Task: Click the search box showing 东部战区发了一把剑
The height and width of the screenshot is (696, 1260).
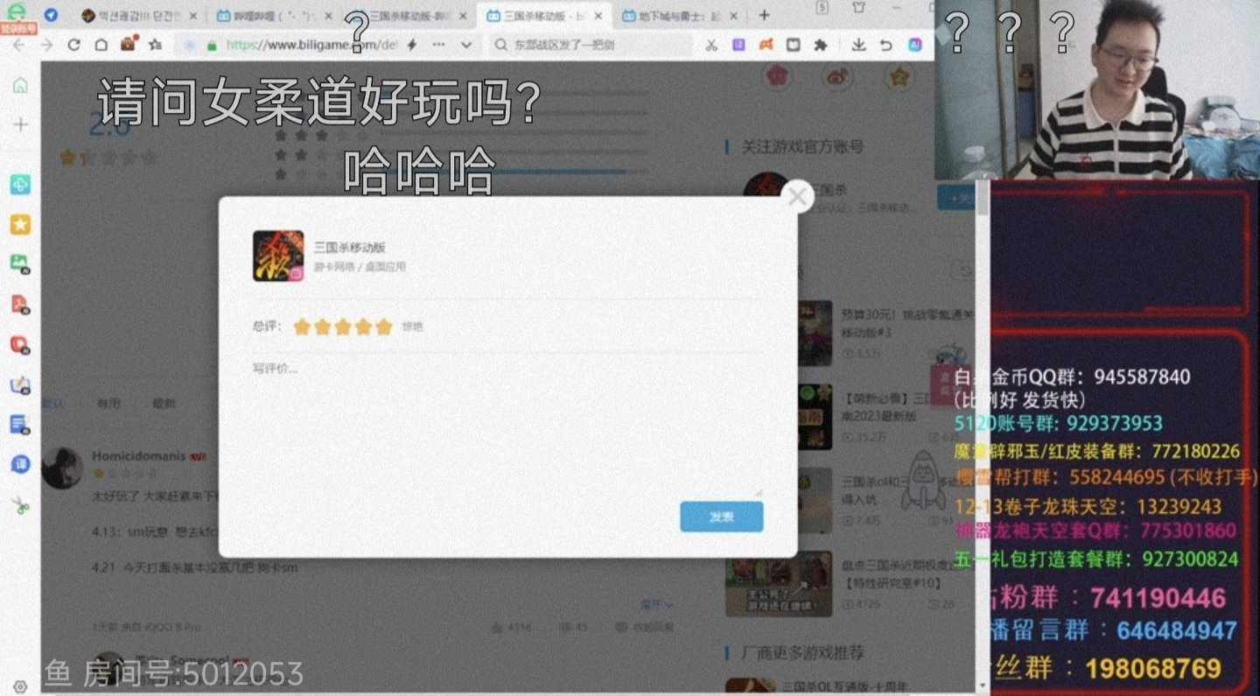Action: [588, 45]
